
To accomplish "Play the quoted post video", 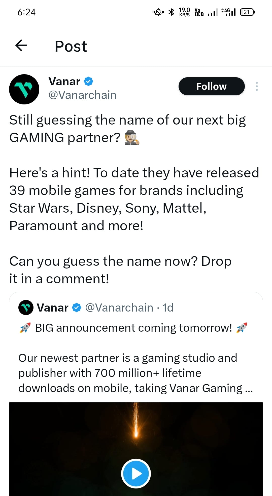I will 136,474.
